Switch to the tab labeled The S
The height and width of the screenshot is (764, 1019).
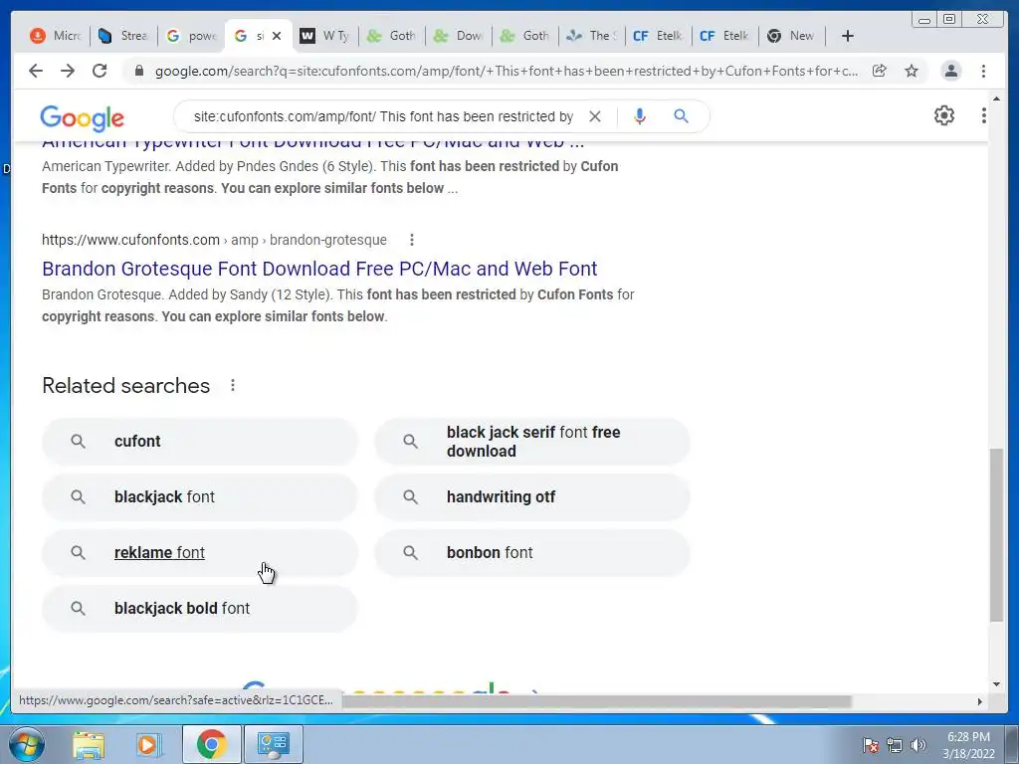coord(592,36)
